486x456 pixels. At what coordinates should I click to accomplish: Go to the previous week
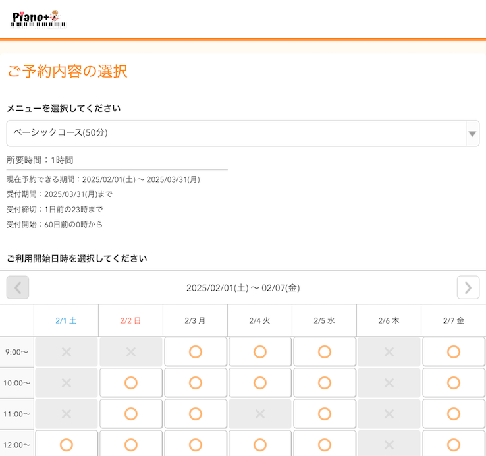pos(18,287)
